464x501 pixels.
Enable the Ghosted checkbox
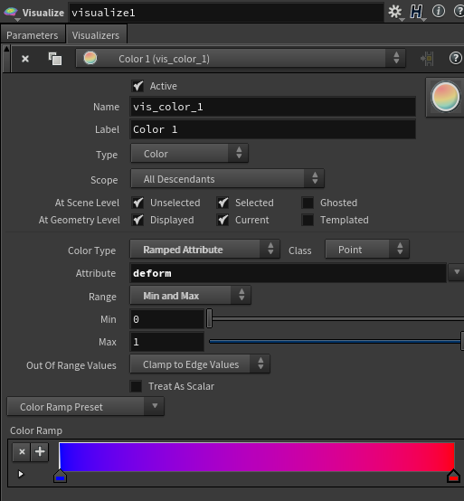(x=308, y=203)
